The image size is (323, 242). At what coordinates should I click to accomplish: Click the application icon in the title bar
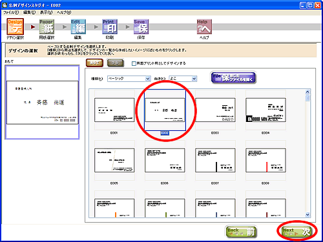5,5
